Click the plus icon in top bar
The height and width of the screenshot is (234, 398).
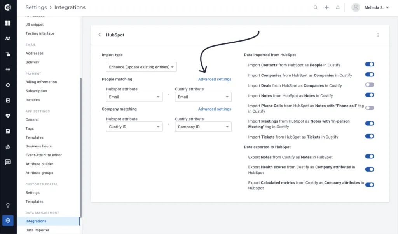tap(326, 8)
